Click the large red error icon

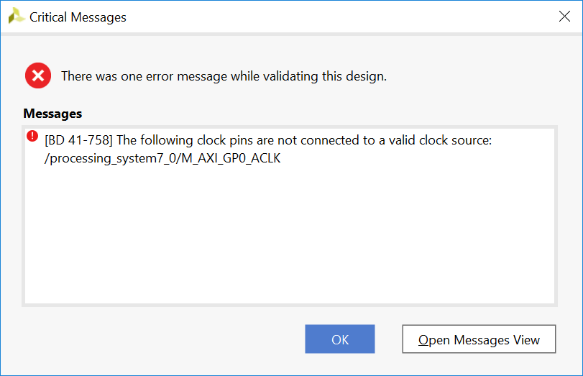pos(38,75)
